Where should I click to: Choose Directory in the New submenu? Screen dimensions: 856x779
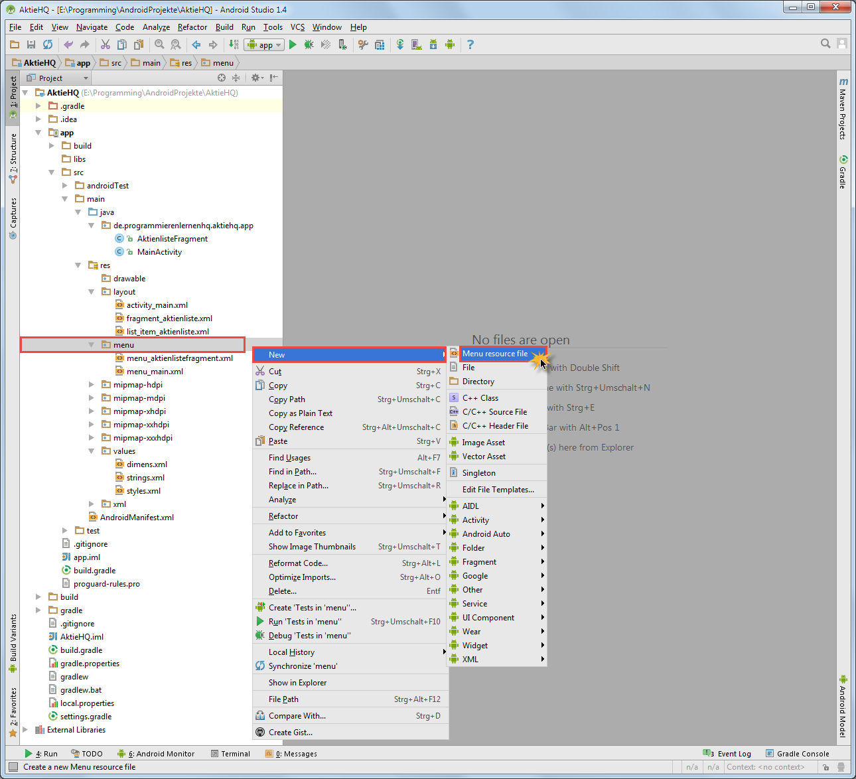click(498, 382)
